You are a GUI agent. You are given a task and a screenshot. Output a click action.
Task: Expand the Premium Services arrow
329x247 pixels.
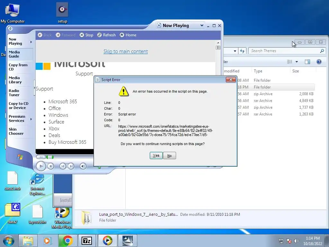pyautogui.click(x=31, y=119)
